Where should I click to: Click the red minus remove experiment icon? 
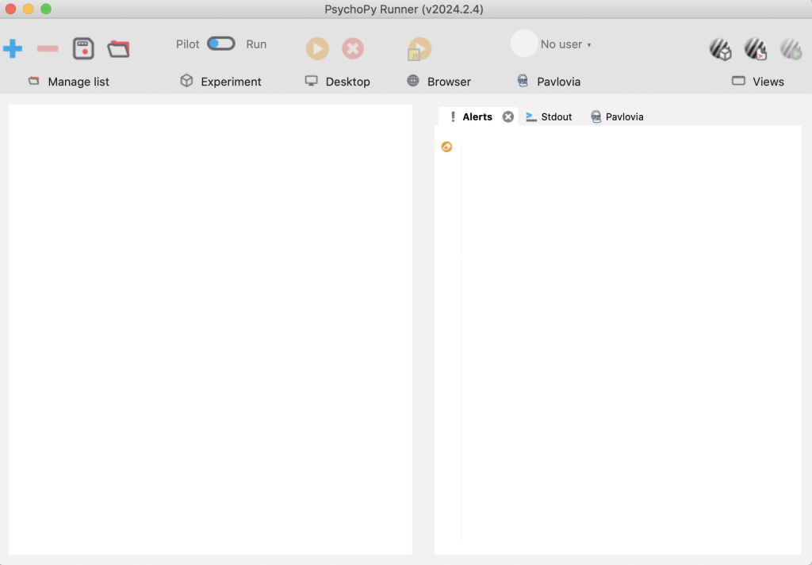tap(48, 48)
